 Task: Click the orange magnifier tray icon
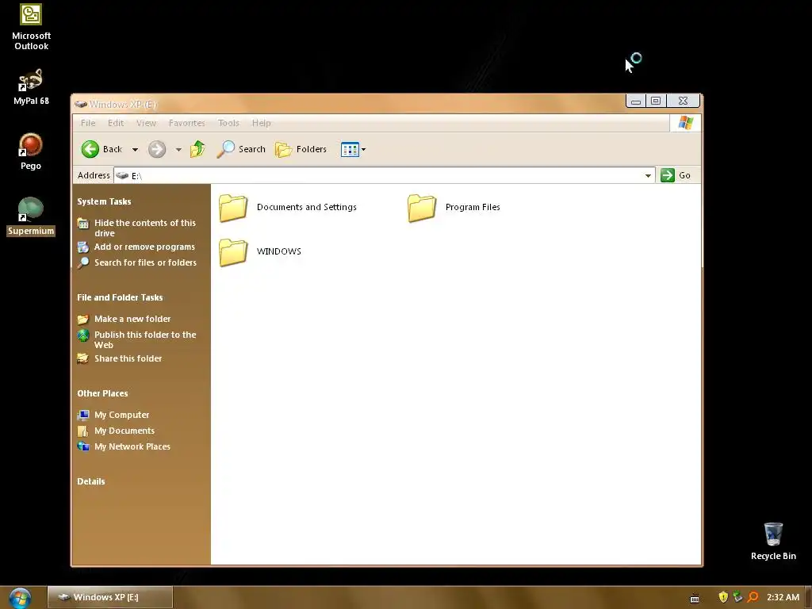pyautogui.click(x=753, y=597)
